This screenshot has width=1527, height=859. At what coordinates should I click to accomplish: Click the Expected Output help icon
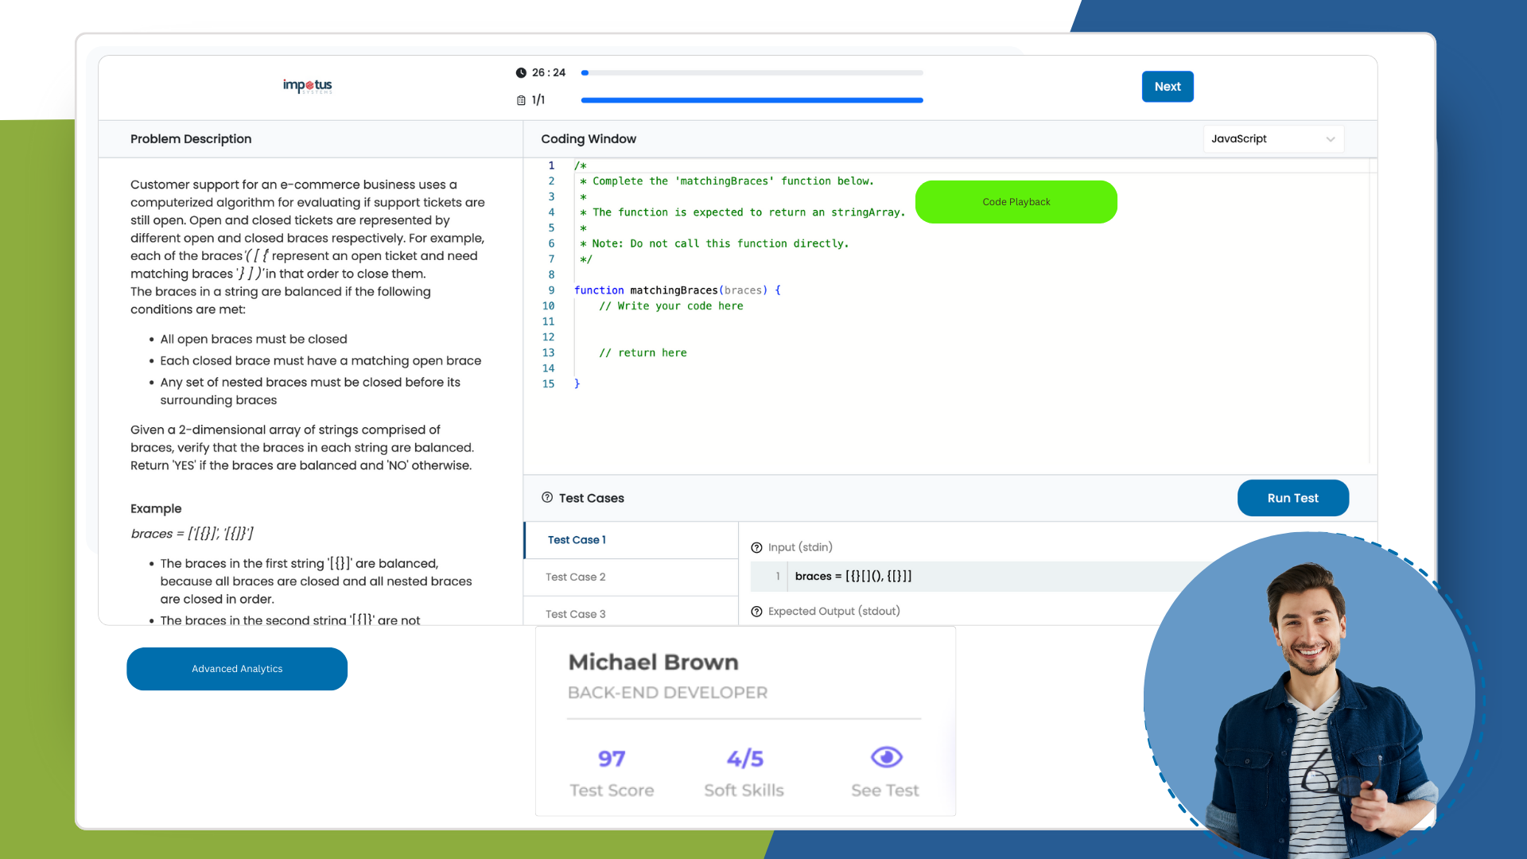(x=756, y=612)
